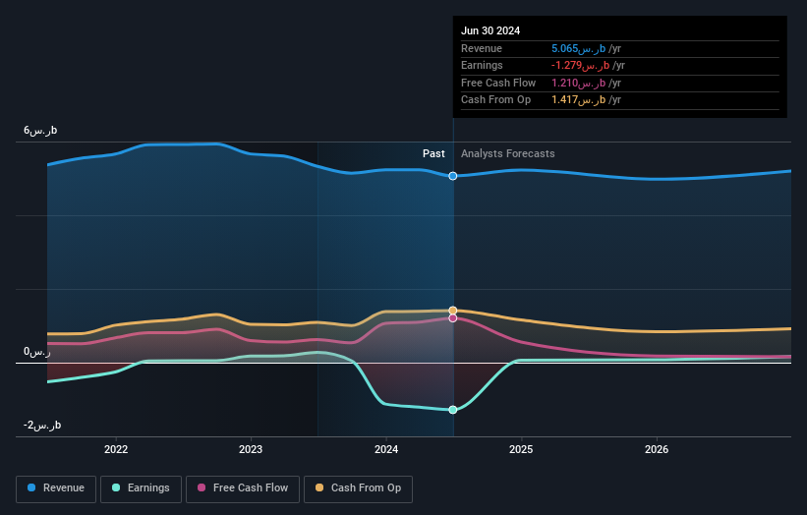Click the 2025 x-axis label

521,449
